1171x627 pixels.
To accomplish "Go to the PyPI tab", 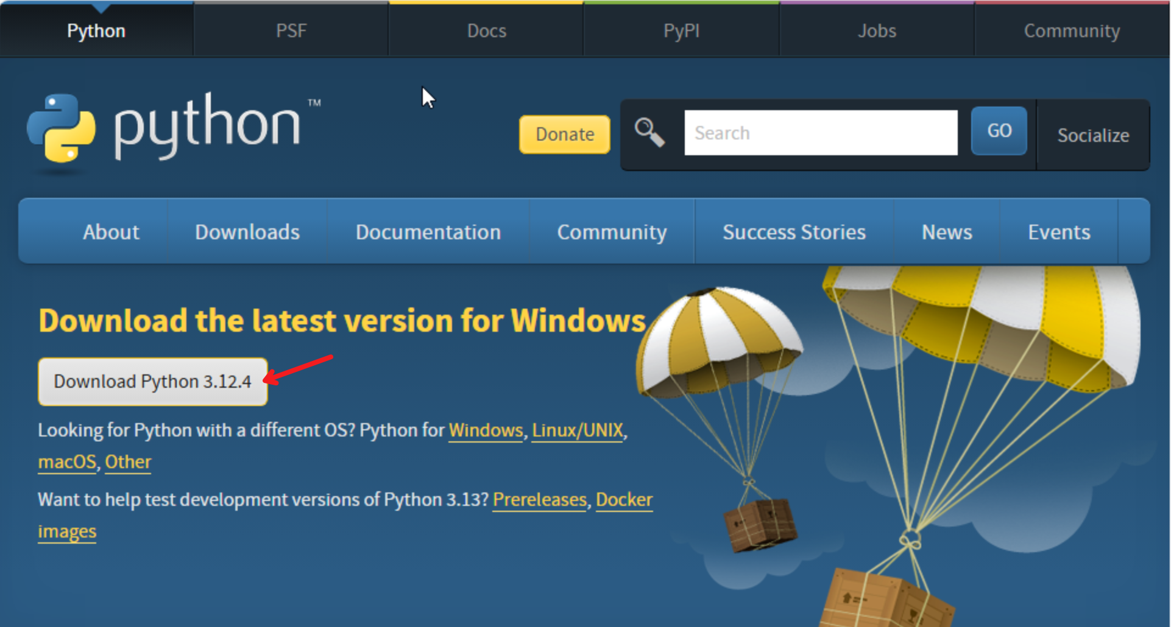I will click(x=682, y=30).
